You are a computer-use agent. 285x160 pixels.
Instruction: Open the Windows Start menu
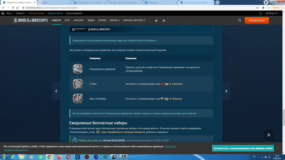[x=4, y=157]
